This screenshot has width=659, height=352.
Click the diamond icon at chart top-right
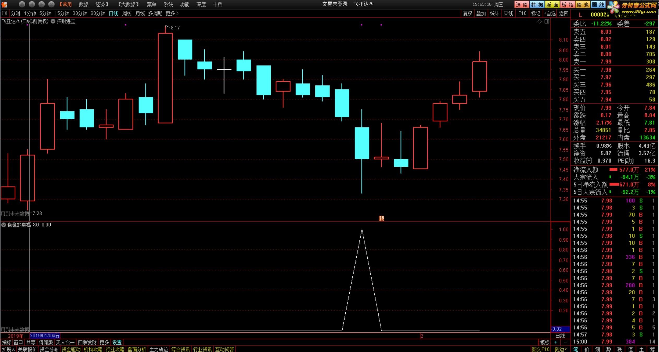click(x=540, y=21)
